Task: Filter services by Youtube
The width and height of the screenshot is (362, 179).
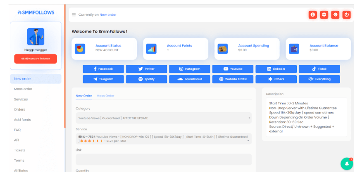Action: [x=233, y=69]
